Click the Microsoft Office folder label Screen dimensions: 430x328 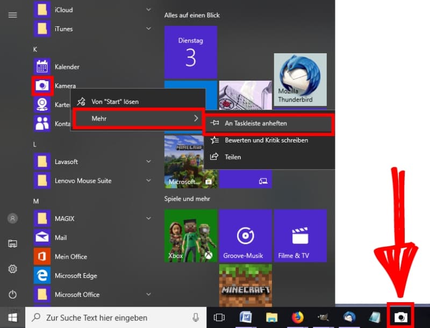(77, 294)
